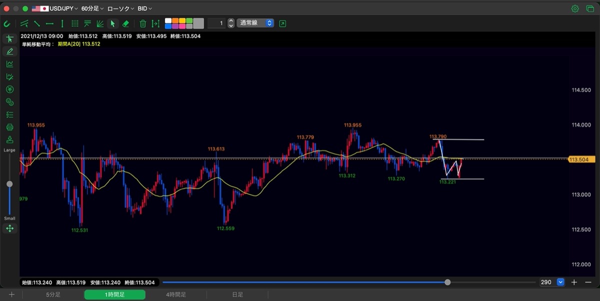Click the line width input field
This screenshot has height=301, width=600.
coord(216,23)
